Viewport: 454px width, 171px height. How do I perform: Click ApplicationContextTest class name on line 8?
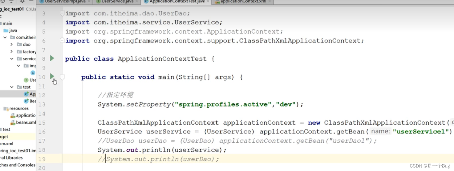coord(162,59)
